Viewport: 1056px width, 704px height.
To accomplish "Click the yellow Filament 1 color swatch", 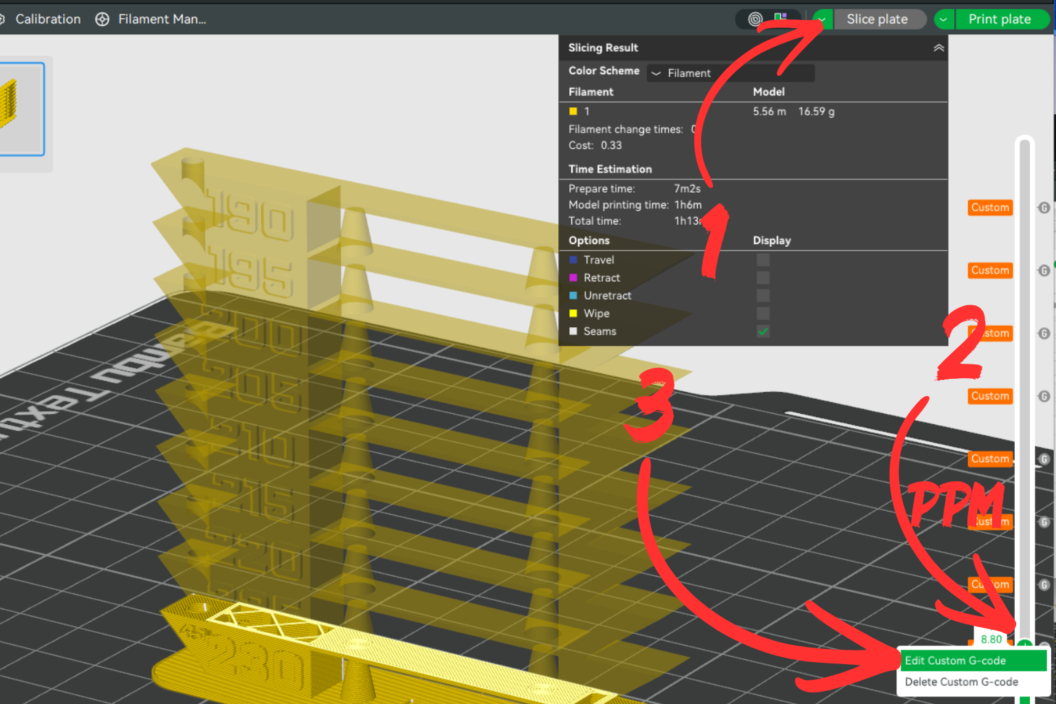I will (x=573, y=111).
